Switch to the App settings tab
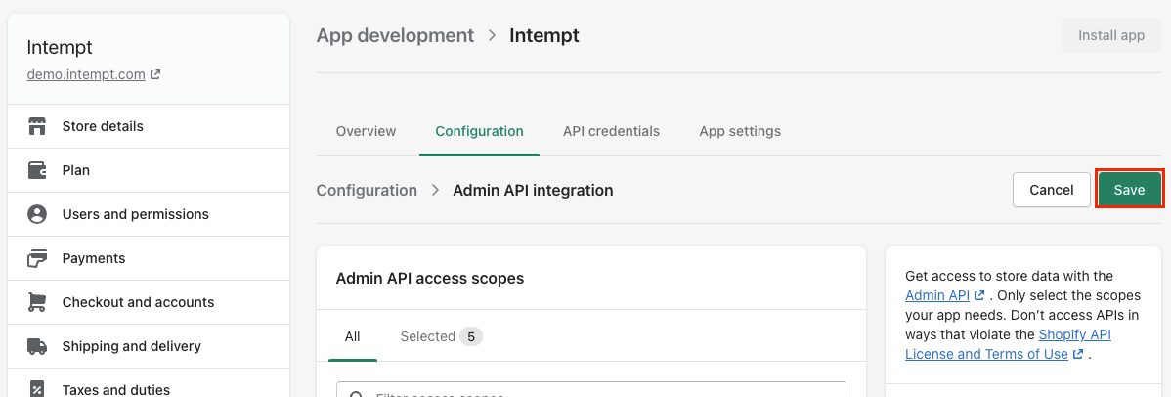This screenshot has height=397, width=1171. point(740,132)
